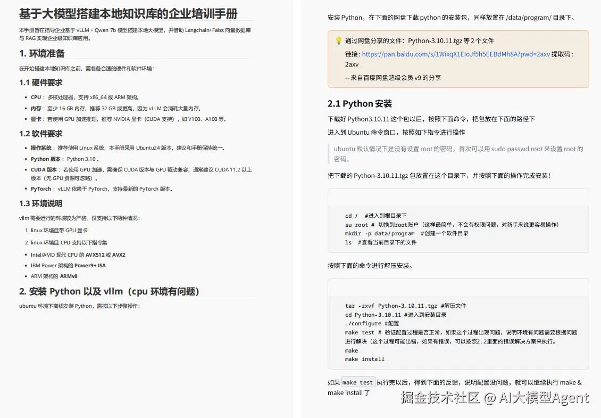Click the PyTorch dependency bullet

coord(102,189)
